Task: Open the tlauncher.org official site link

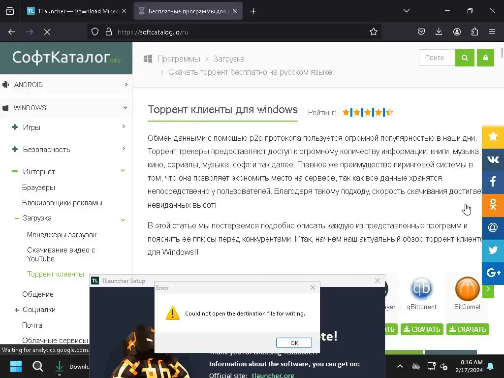Action: pos(273,375)
